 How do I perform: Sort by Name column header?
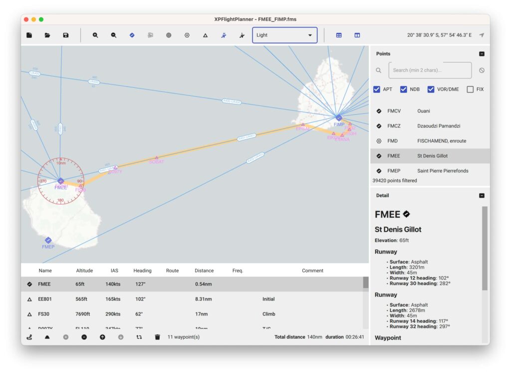[x=45, y=271]
